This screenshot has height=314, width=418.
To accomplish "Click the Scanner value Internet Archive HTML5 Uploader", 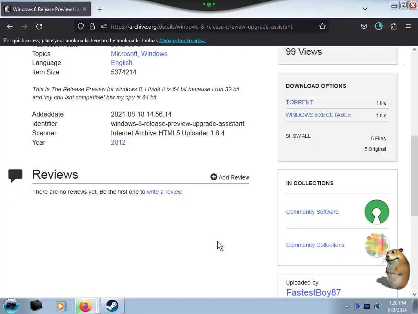I will pos(168,133).
